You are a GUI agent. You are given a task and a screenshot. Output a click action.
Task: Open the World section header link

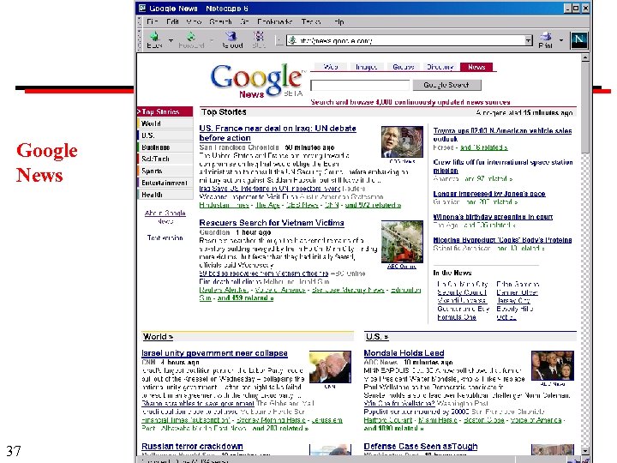coord(158,337)
